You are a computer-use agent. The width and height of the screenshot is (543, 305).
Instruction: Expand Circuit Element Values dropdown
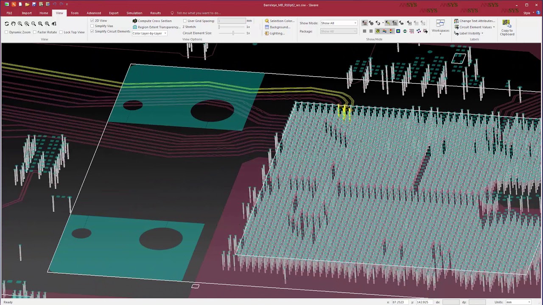click(x=494, y=27)
